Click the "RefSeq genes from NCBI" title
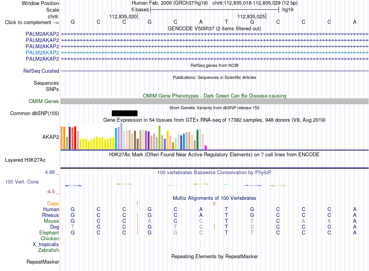 click(x=215, y=65)
